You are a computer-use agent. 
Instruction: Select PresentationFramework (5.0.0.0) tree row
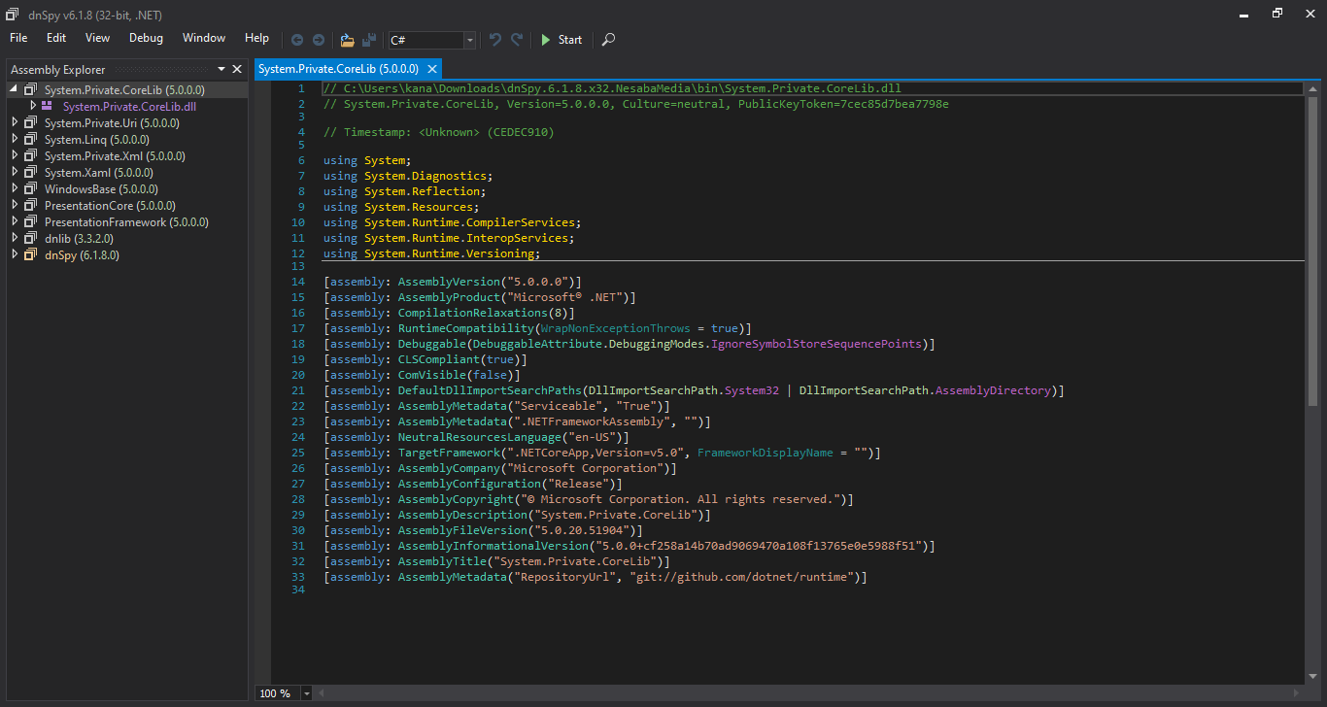pyautogui.click(x=126, y=222)
